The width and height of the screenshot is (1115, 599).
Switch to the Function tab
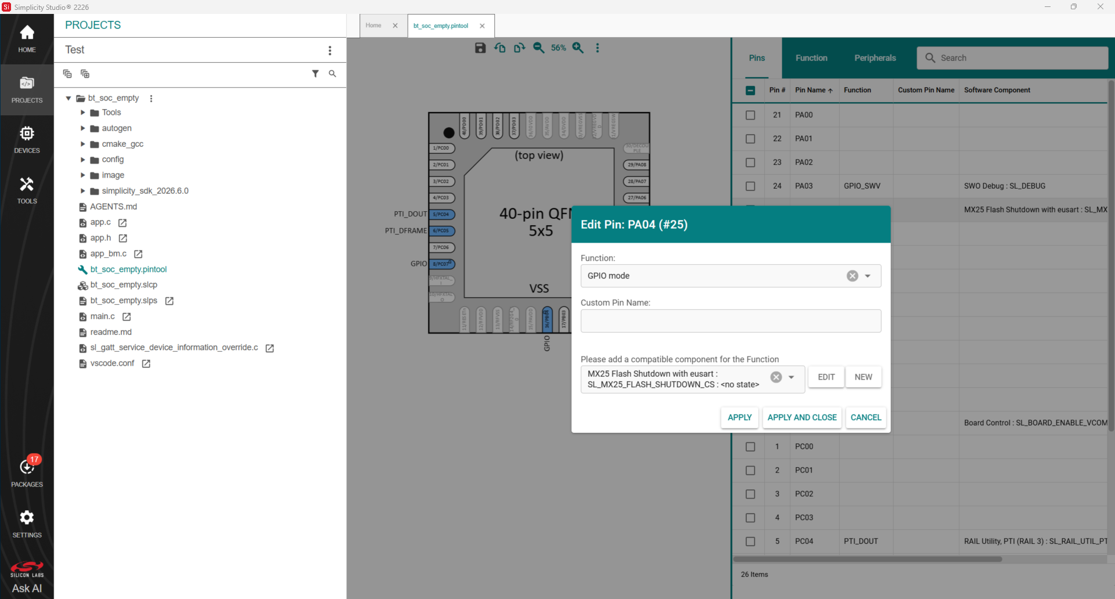[811, 58]
